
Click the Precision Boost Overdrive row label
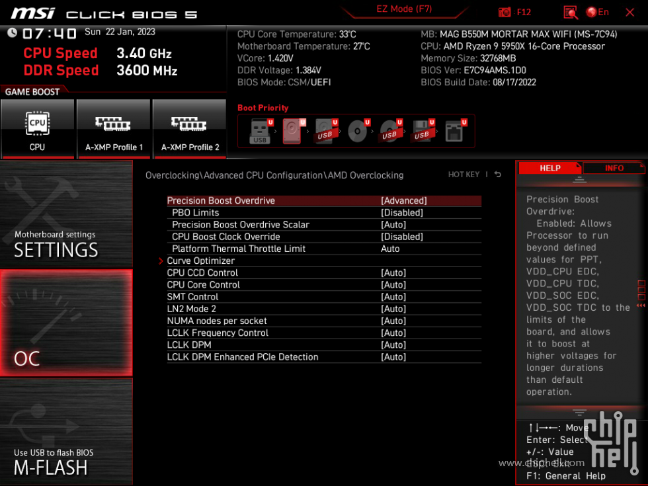click(221, 200)
